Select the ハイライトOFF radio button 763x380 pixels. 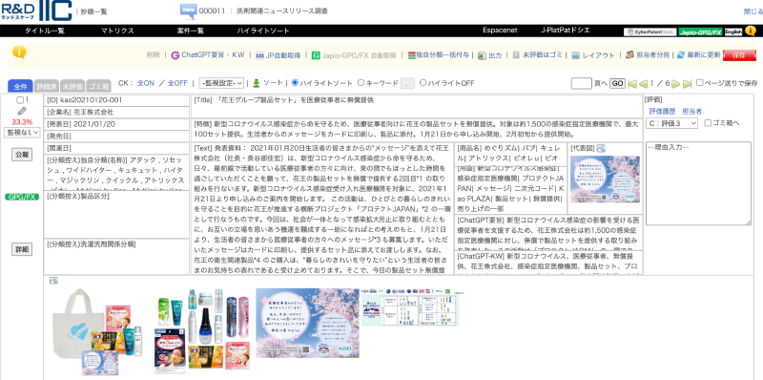point(423,83)
